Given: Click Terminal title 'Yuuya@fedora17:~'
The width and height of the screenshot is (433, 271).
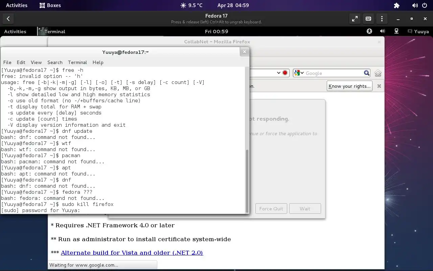Looking at the screenshot, I should pos(126,52).
